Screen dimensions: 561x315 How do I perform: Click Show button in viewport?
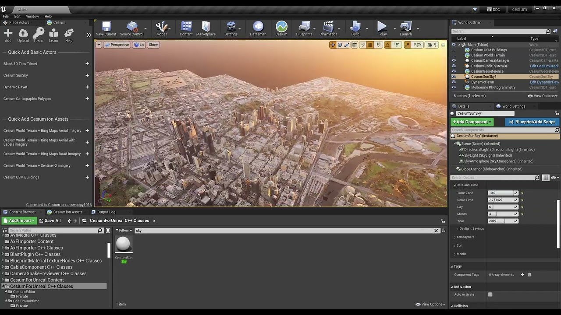point(153,45)
